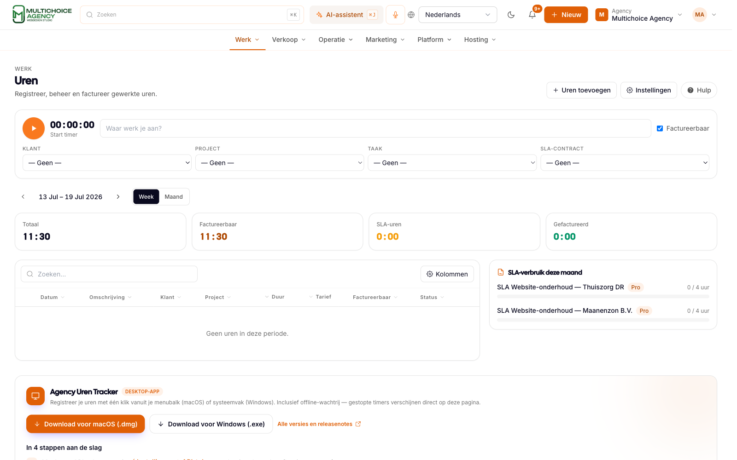Click 'SLA Website-onderhoud — Maanenzon B.V.' text
The image size is (737, 460).
[565, 310]
